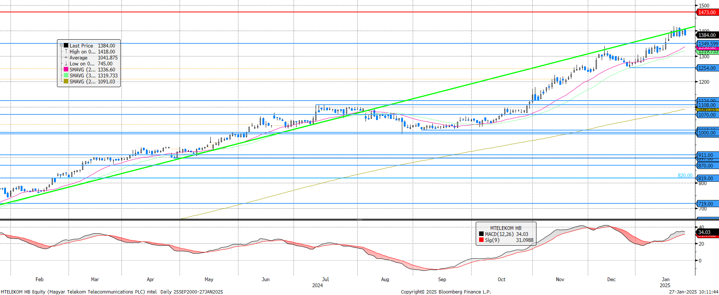The height and width of the screenshot is (295, 719).
Task: Click the Daily 25SEP2000-27JAN2025 range text
Action: point(192,292)
